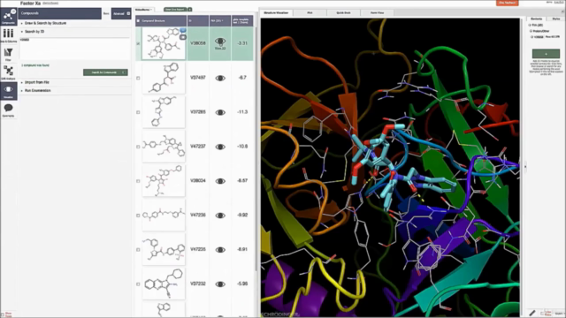566x318 pixels.
Task: Click the small plus button beside report button
Action: pos(189,10)
